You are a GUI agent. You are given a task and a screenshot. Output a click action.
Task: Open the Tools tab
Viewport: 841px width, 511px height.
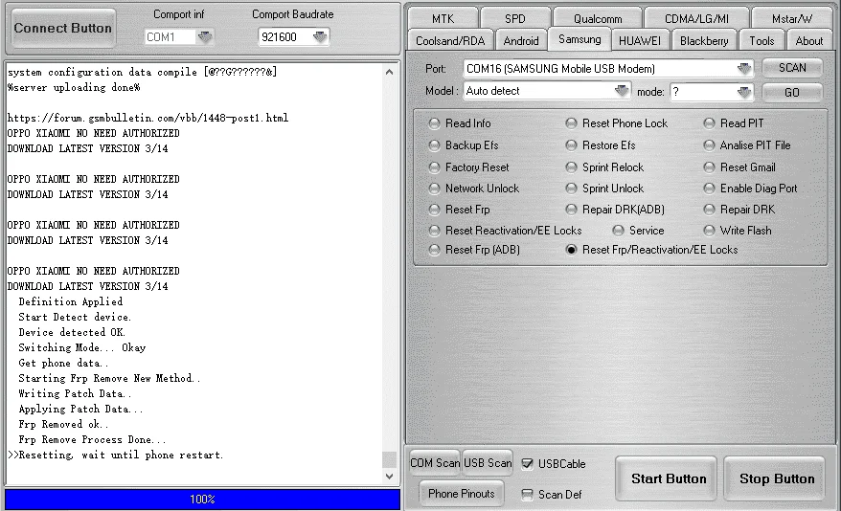tap(761, 41)
